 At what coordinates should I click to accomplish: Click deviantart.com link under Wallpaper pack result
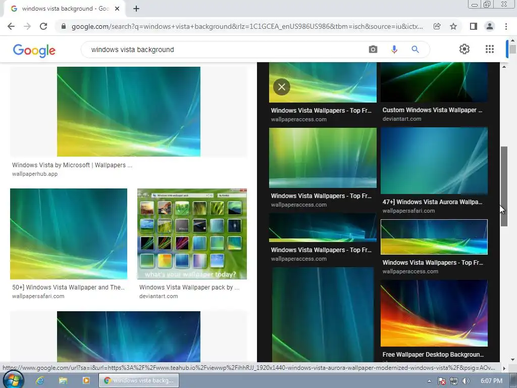coord(159,296)
